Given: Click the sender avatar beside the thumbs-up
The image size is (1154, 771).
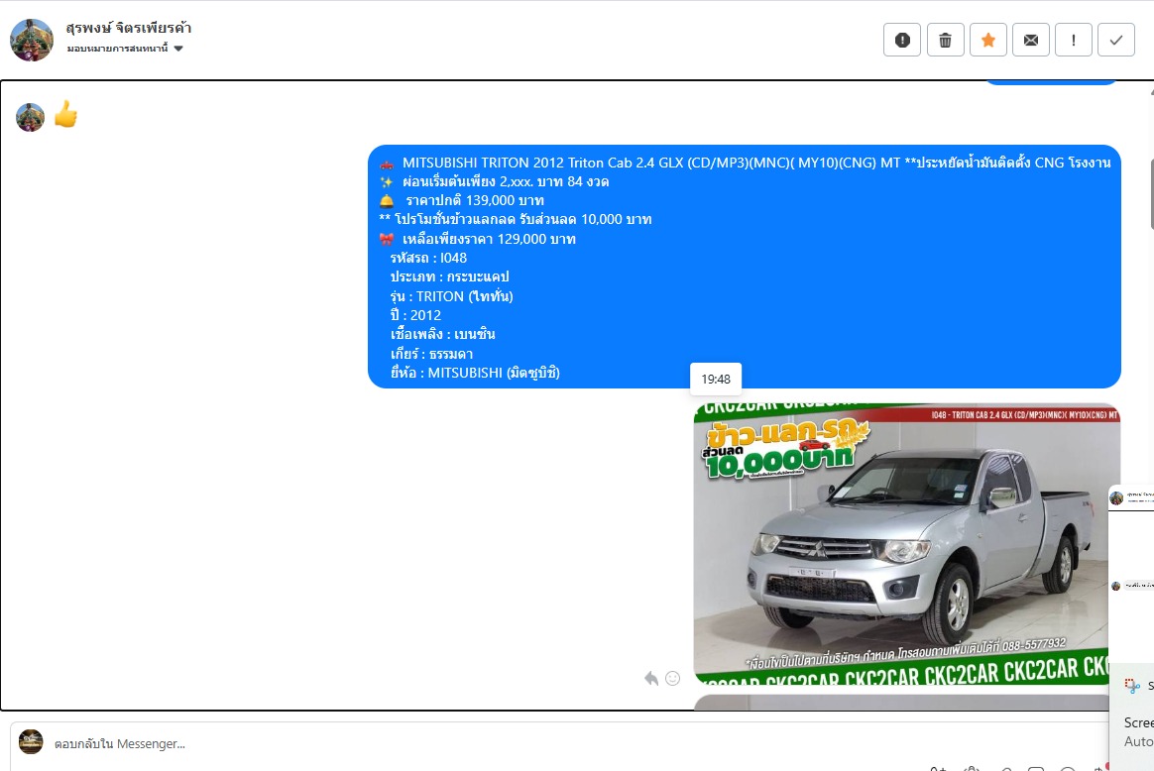Looking at the screenshot, I should [x=30, y=117].
